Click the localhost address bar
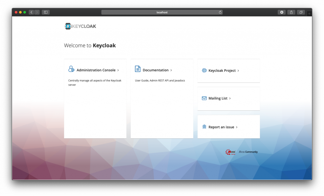 click(162, 12)
